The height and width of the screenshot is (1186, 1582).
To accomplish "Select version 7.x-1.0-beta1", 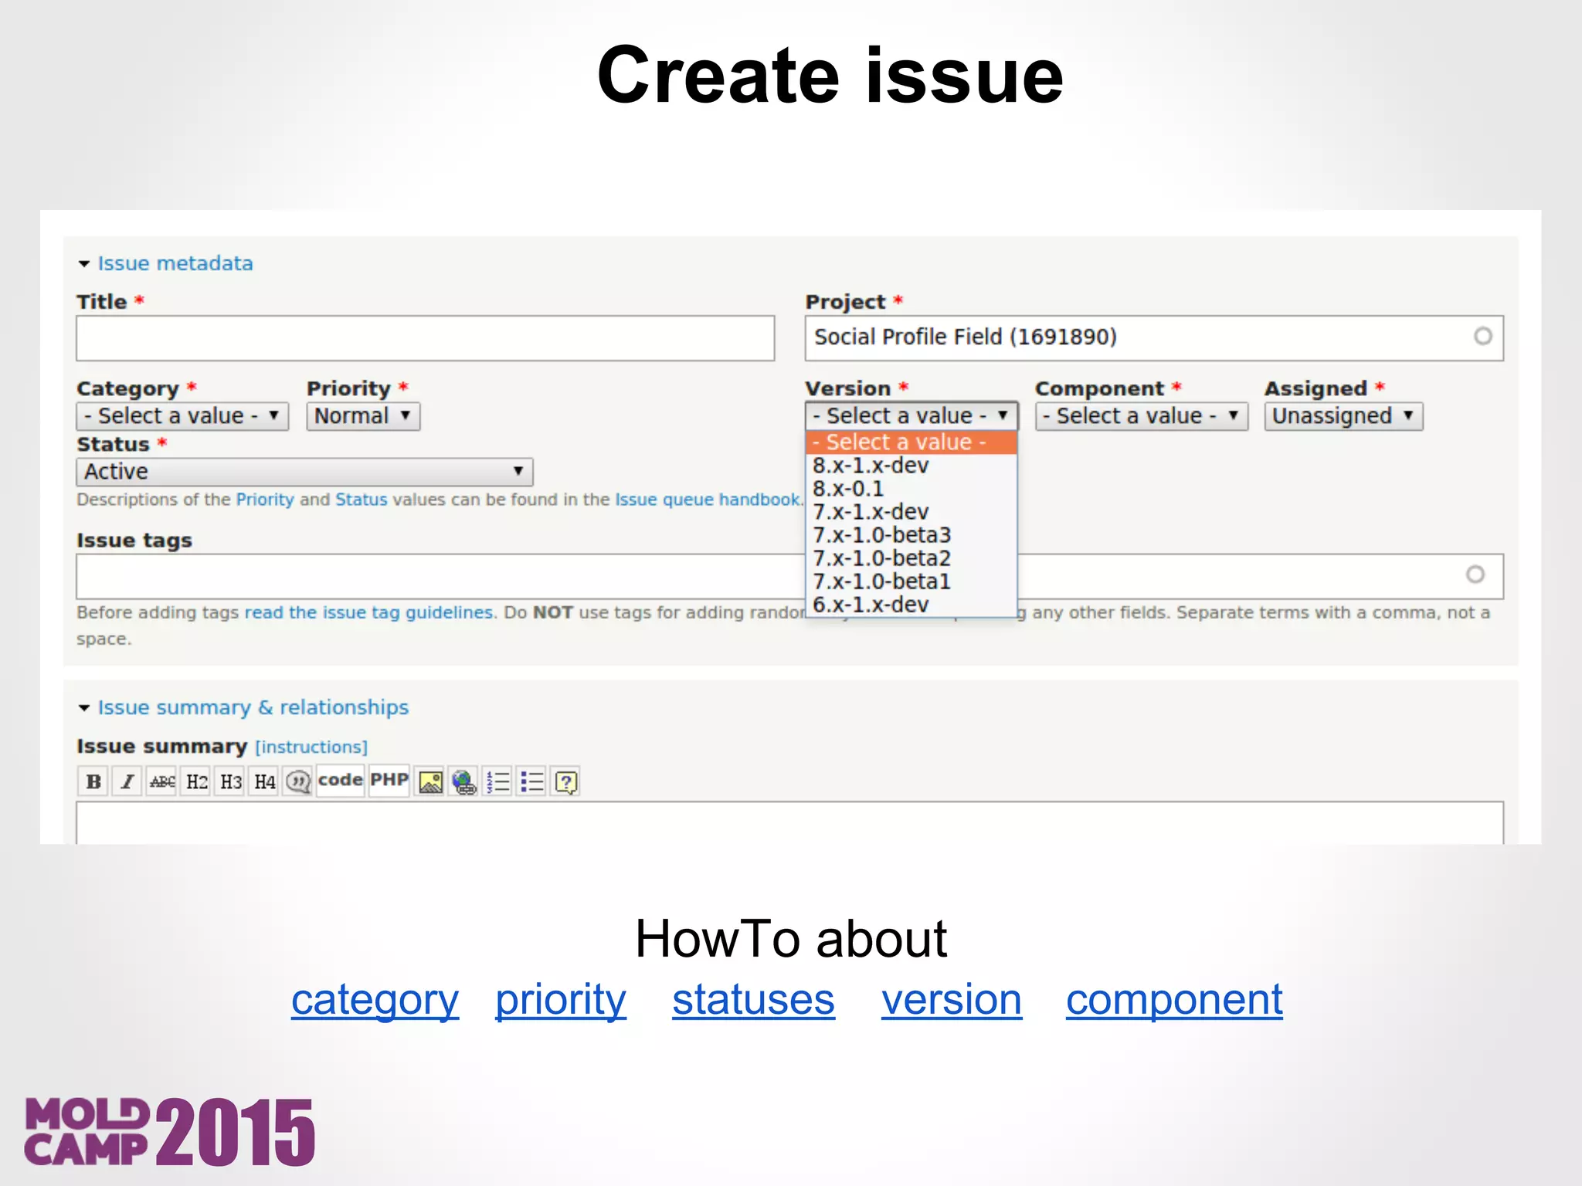I will [x=912, y=581].
